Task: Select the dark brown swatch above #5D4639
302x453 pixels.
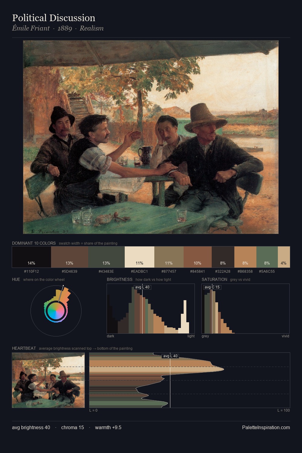Action: [x=69, y=257]
